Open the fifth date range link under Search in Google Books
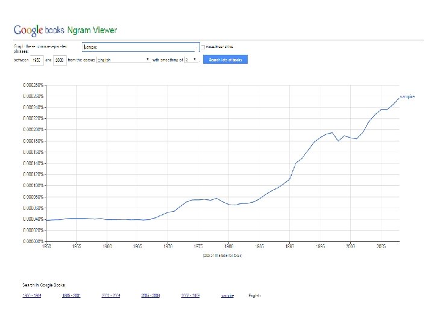Screen dimensions: 434x325 click(x=190, y=296)
